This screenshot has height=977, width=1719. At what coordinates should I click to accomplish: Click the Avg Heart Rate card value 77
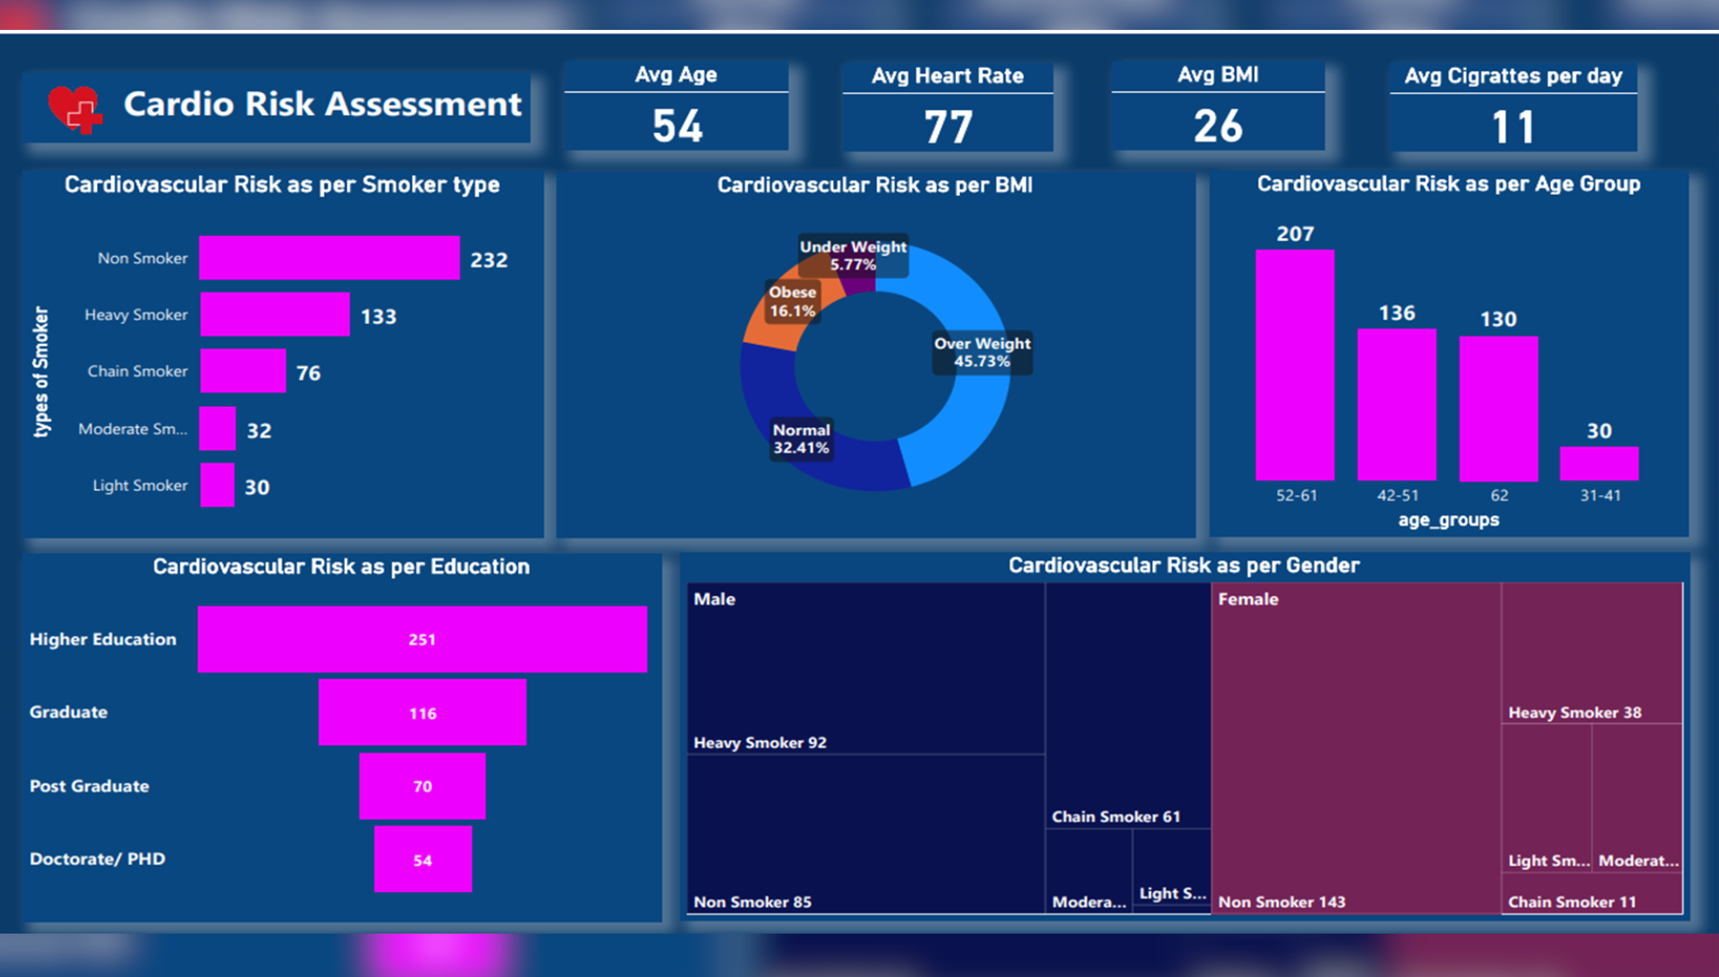coord(947,127)
